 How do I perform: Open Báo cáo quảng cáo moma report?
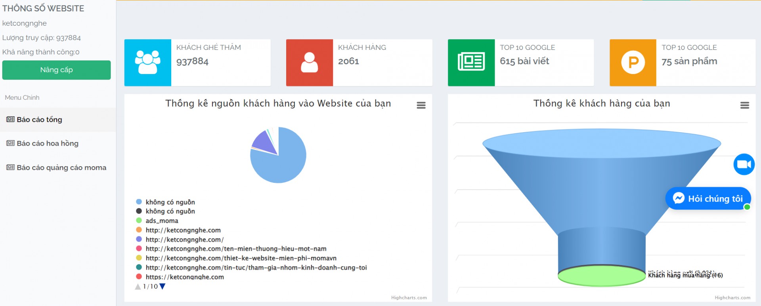point(61,168)
